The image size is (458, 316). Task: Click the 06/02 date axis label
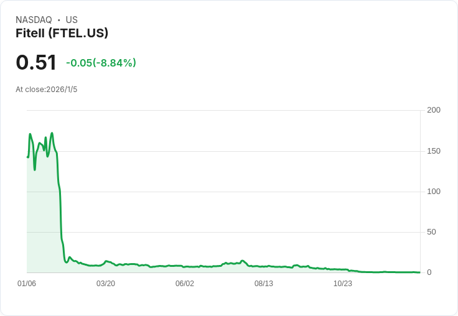point(185,284)
